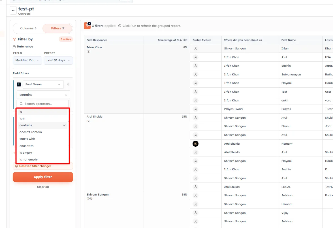Click Clear all link
This screenshot has height=228, width=333.
tap(43, 187)
